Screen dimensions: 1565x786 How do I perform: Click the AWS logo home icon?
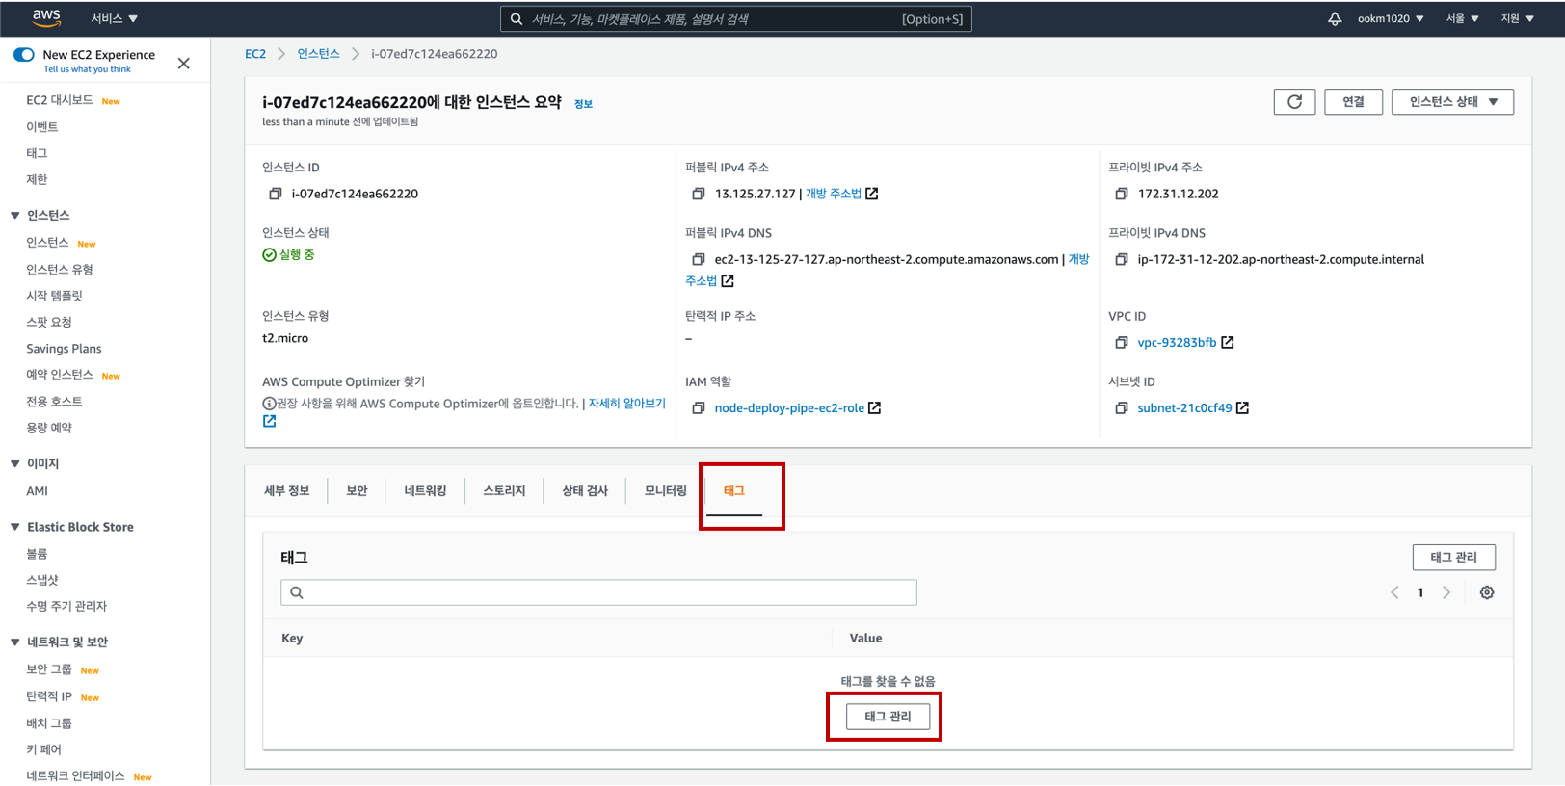coord(45,17)
